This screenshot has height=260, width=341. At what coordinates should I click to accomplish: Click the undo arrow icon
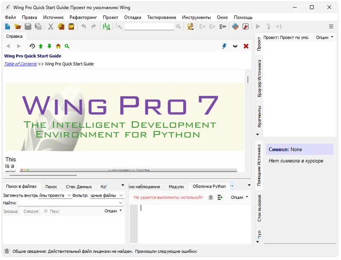(x=84, y=26)
